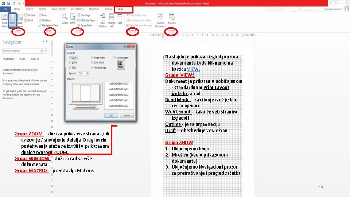350x197 pixels.
Task: Select the 75% zoom radio button
Action: click(x=70, y=68)
